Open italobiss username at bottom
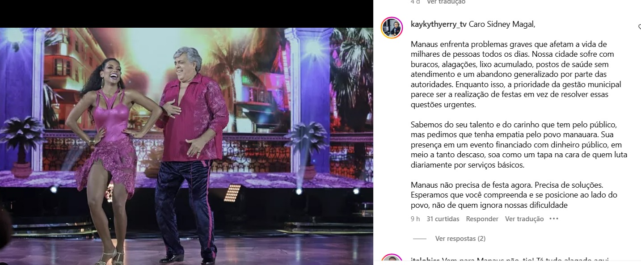 click(425, 261)
